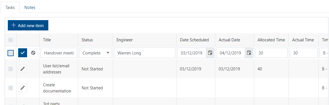Image resolution: width=329 pixels, height=105 pixels.
Task: Click the plus icon on the Add new item button
Action: click(14, 25)
